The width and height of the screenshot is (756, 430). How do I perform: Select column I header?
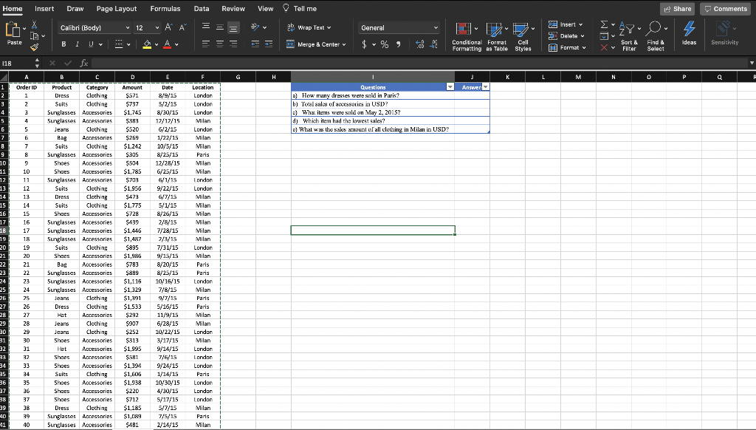373,77
